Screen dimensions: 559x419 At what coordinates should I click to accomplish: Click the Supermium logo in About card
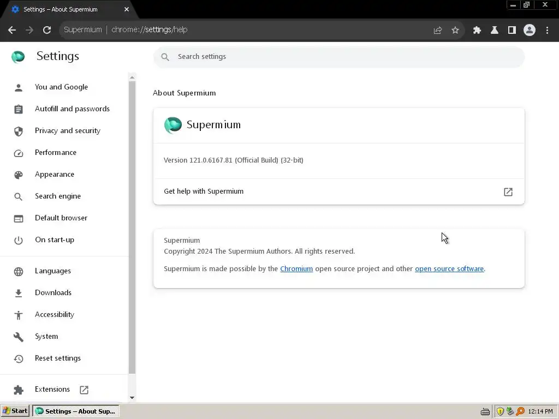click(173, 125)
